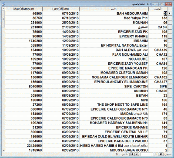Click the scrollbar up arrow
The height and width of the screenshot is (158, 174).
[x=3, y=9]
